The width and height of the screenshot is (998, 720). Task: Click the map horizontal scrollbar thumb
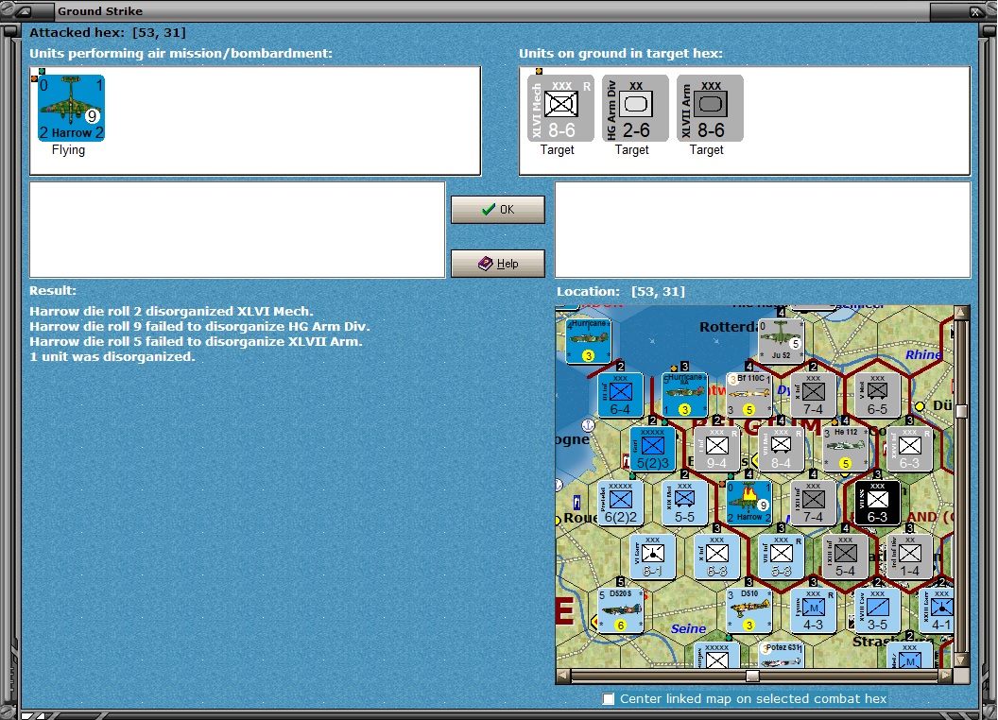(752, 675)
